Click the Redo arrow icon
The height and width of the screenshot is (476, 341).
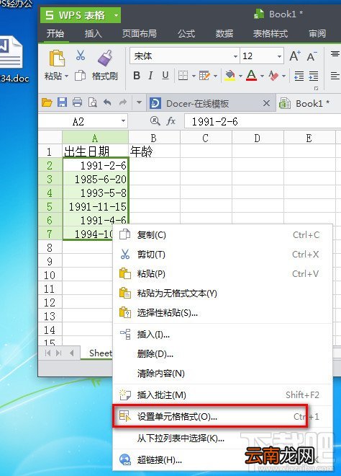[x=122, y=102]
